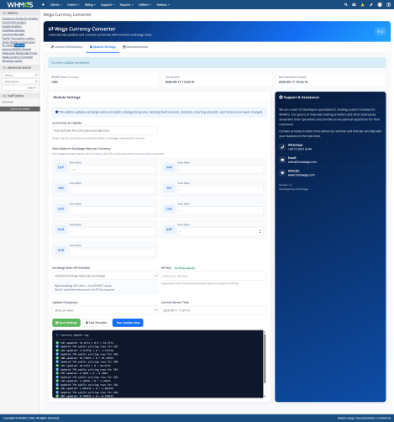Open the help lifebuoy icon in navbar
Viewport: 394px width, 422px height.
388,5
